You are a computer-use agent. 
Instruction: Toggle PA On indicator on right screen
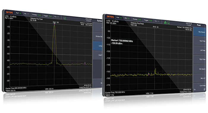[x=127, y=18]
